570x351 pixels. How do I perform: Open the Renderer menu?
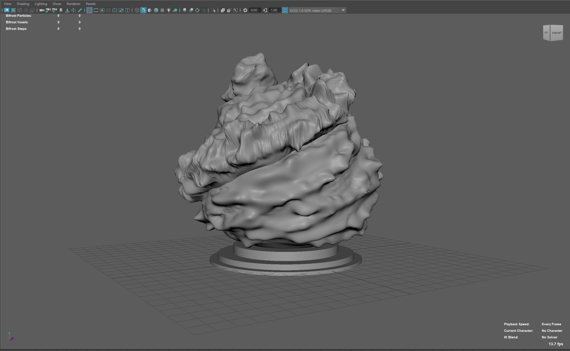73,4
